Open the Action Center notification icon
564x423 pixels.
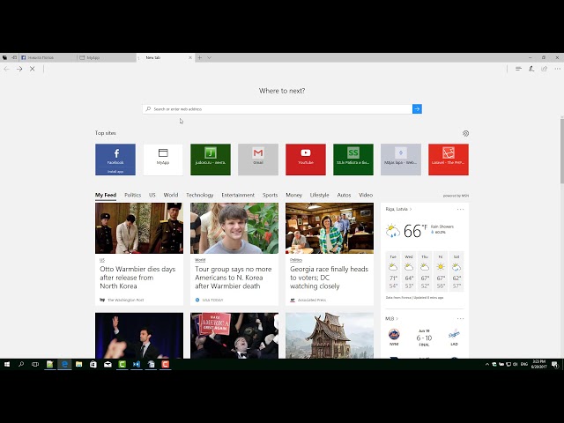[x=555, y=364]
